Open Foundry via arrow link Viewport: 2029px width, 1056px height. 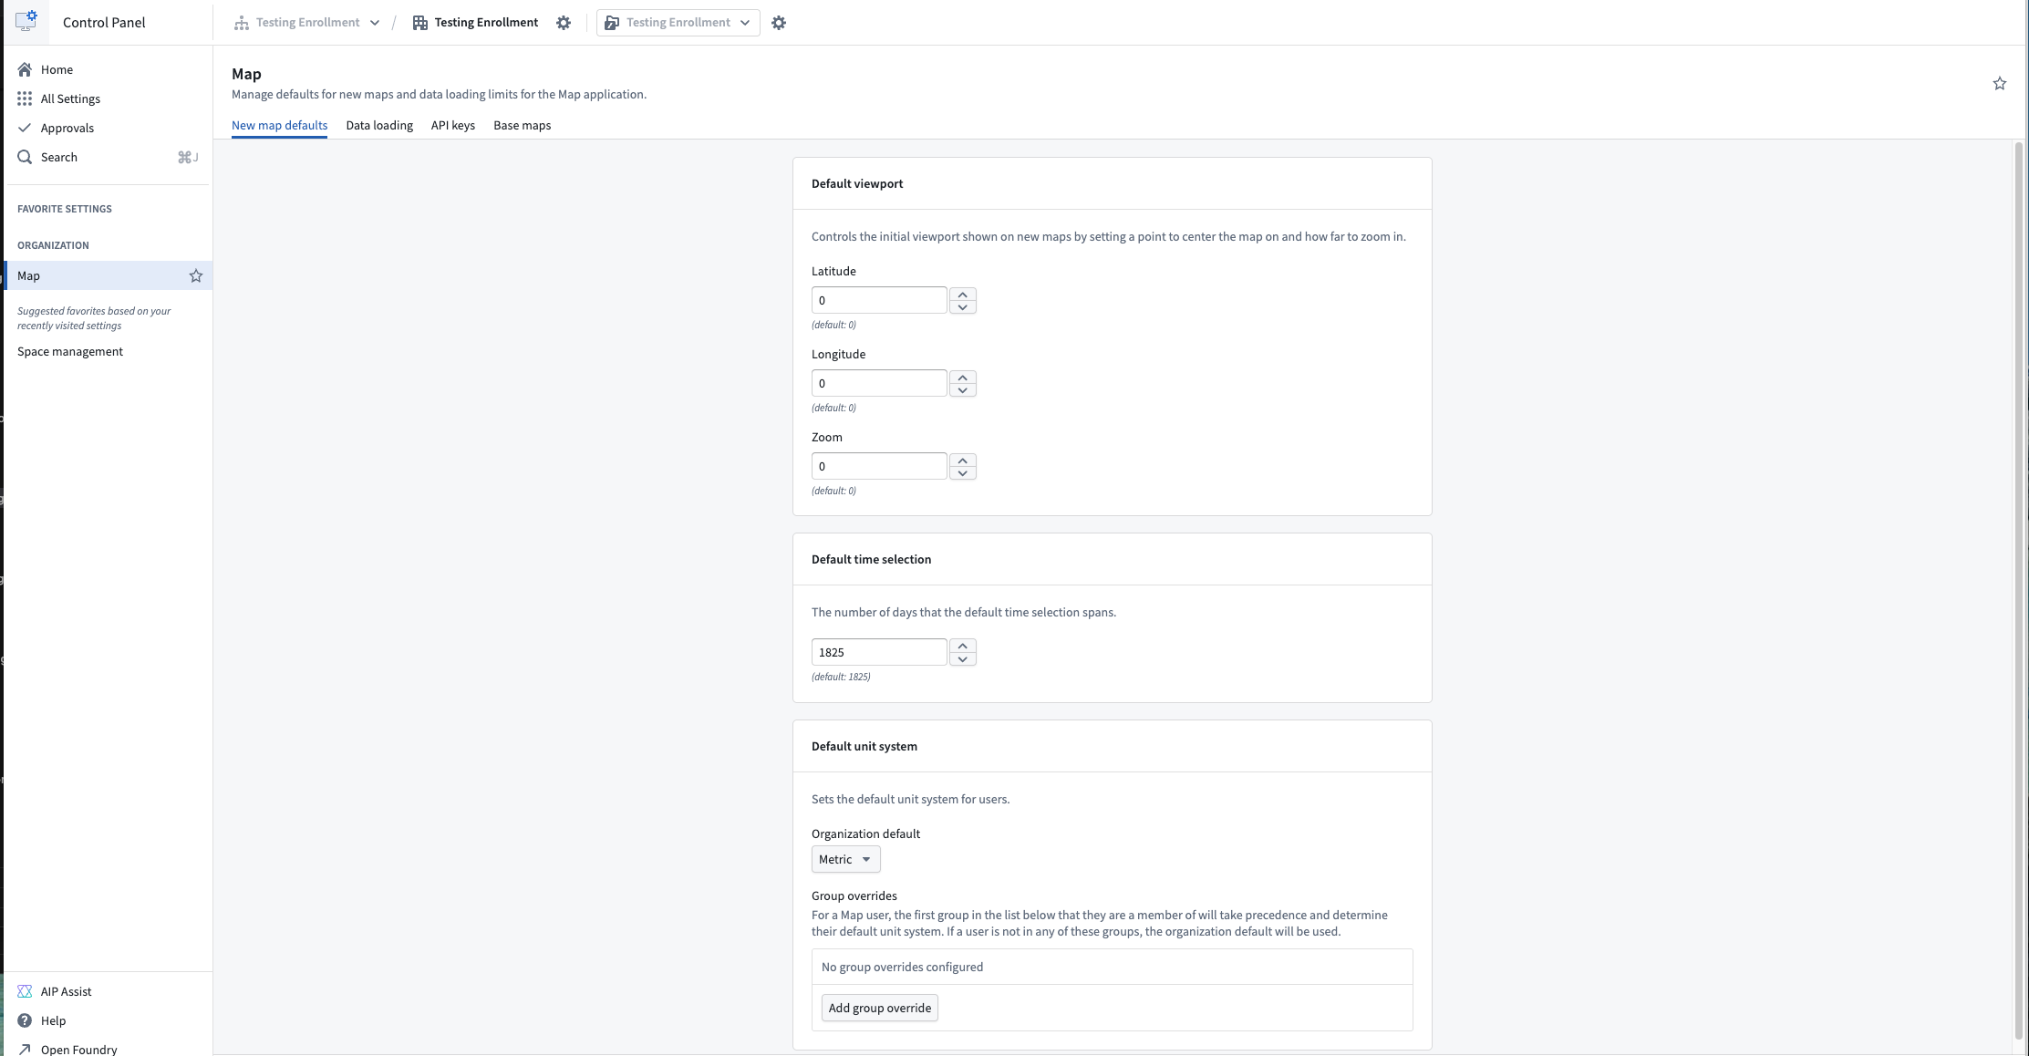(78, 1050)
